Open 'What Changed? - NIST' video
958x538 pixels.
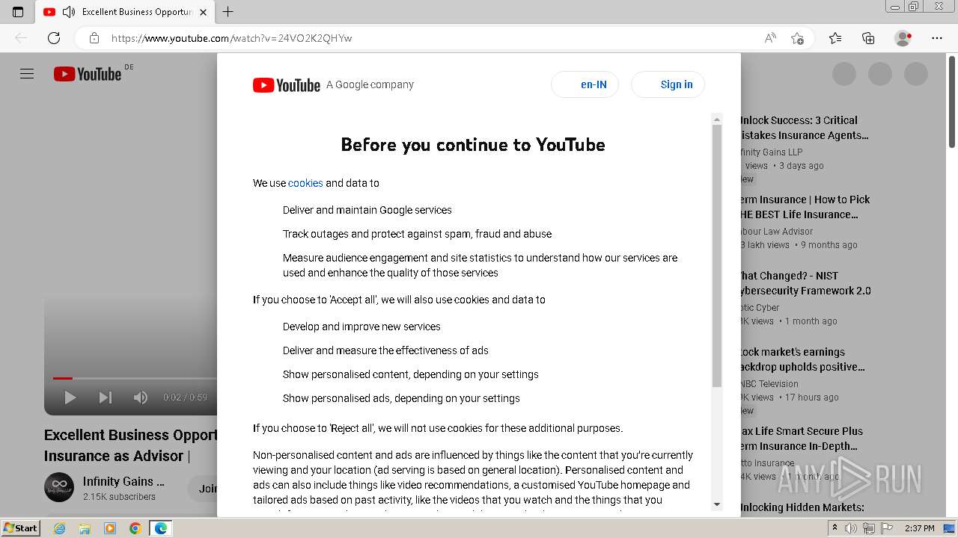805,283
